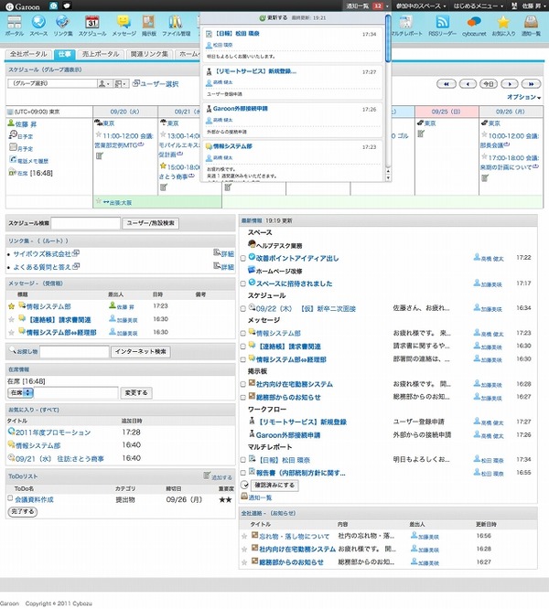The image size is (549, 609).
Task: Check the 総務部からのお知らせ checkbox in 最新情報
Action: (243, 398)
